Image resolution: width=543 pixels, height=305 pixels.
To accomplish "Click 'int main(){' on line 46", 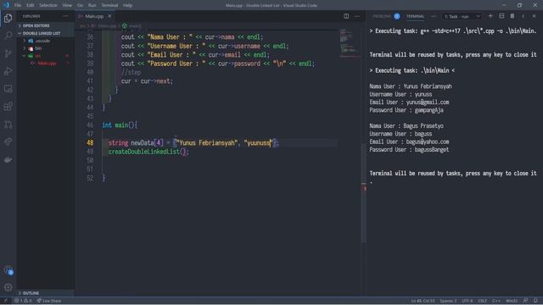I will pyautogui.click(x=120, y=125).
